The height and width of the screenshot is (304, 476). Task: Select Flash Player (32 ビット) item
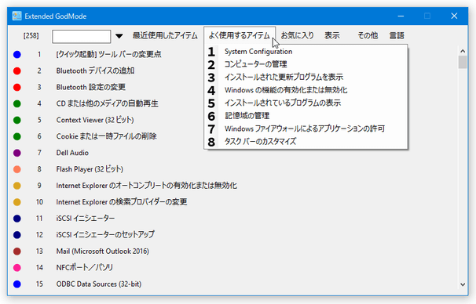click(x=90, y=169)
